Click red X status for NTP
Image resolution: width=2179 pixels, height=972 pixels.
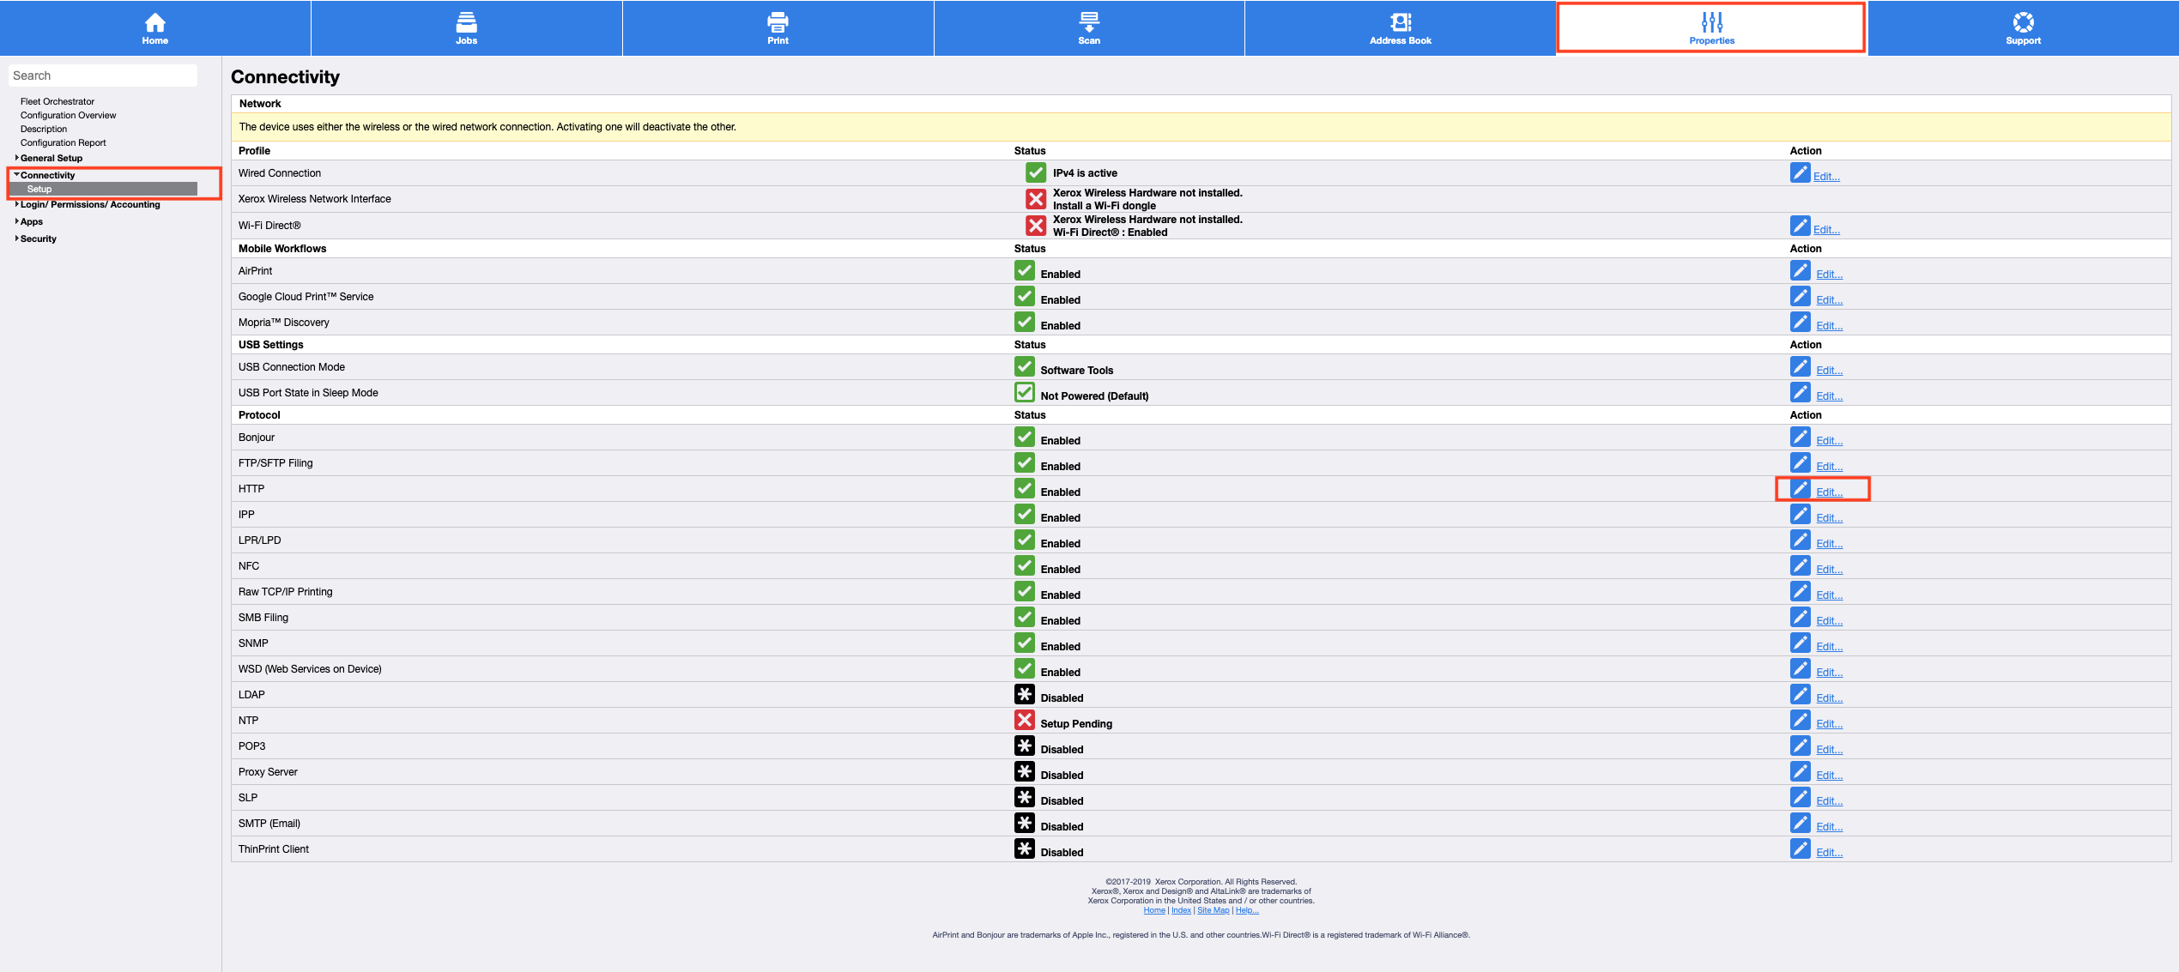(1025, 721)
